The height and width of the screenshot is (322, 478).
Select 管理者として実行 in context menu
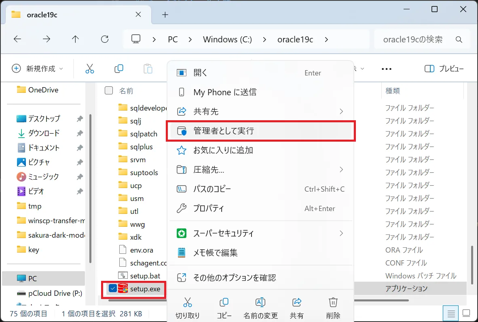(261, 131)
